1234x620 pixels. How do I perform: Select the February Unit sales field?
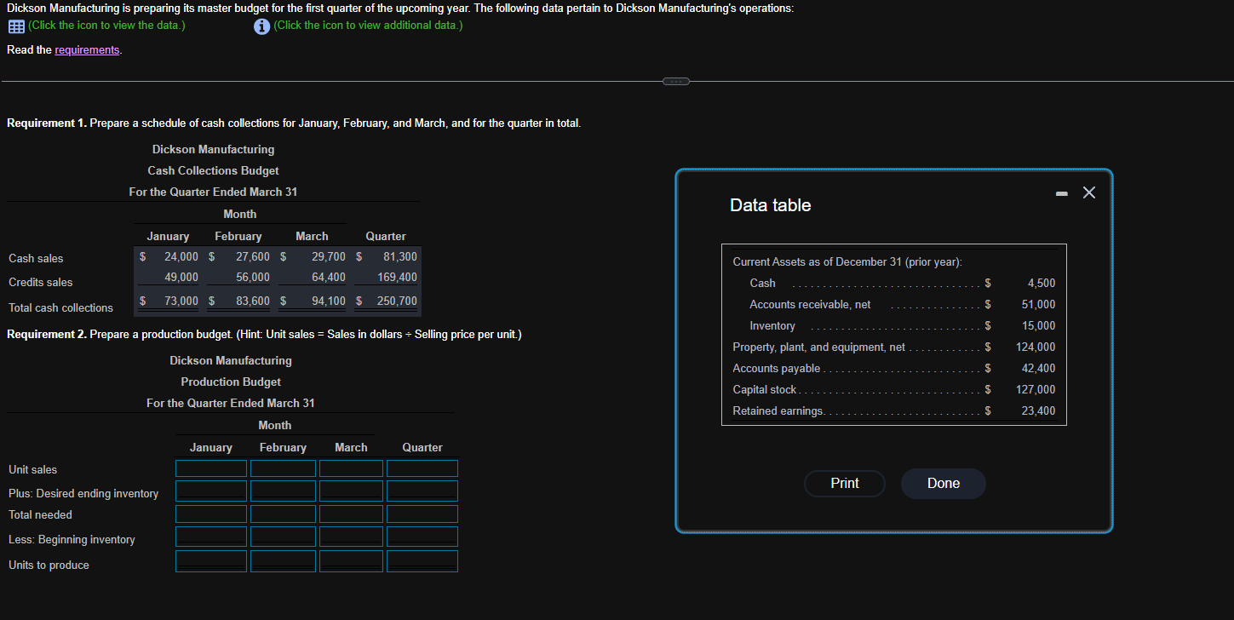tap(283, 468)
